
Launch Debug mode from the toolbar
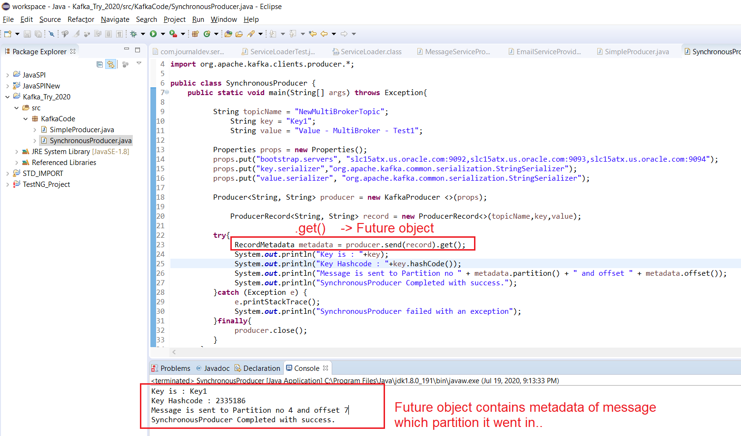133,34
